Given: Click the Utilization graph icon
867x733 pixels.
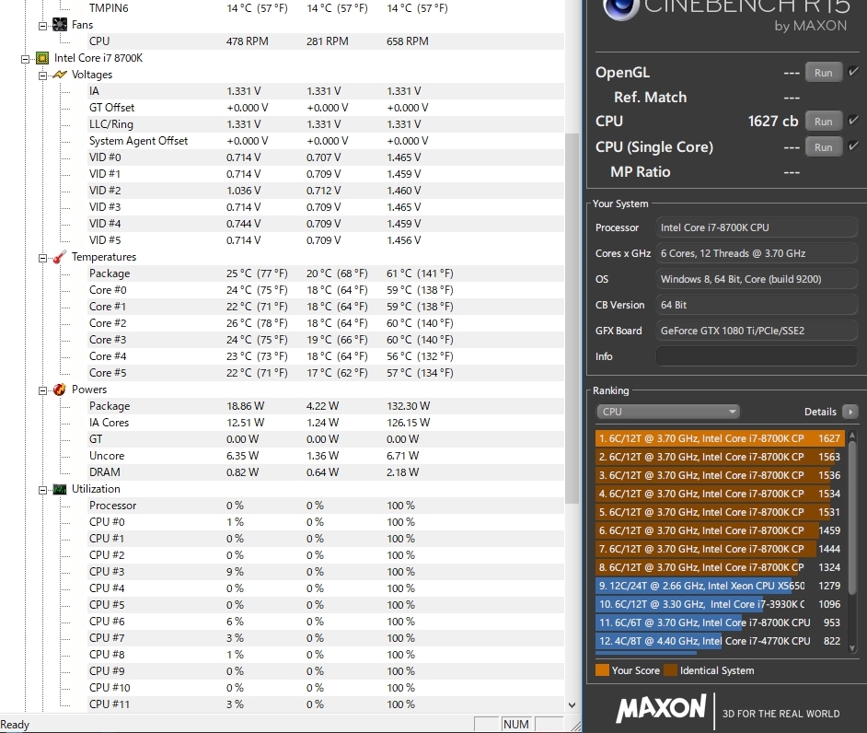Looking at the screenshot, I should 59,490.
